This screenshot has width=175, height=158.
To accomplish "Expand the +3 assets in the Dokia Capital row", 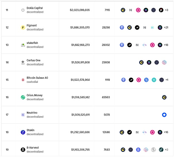I will coord(167,10).
